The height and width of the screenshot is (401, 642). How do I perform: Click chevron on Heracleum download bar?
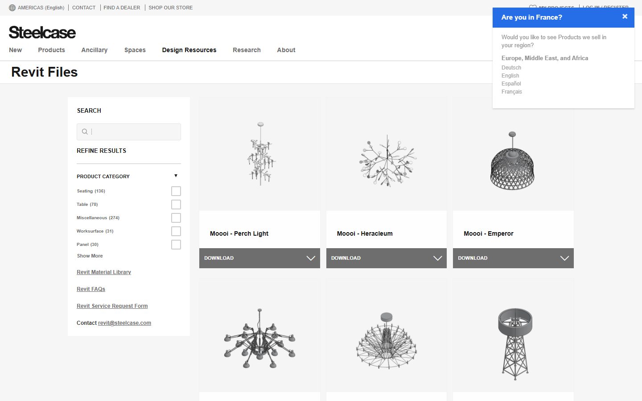click(x=437, y=258)
